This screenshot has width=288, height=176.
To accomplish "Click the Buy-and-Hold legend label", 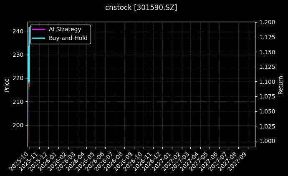I will (x=67, y=38).
